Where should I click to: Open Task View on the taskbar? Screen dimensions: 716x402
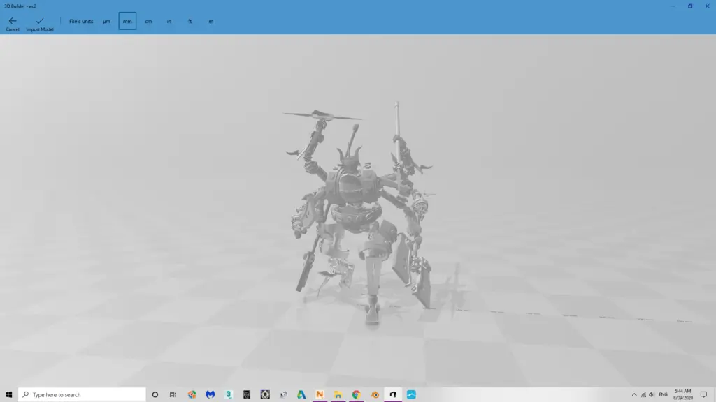click(173, 394)
